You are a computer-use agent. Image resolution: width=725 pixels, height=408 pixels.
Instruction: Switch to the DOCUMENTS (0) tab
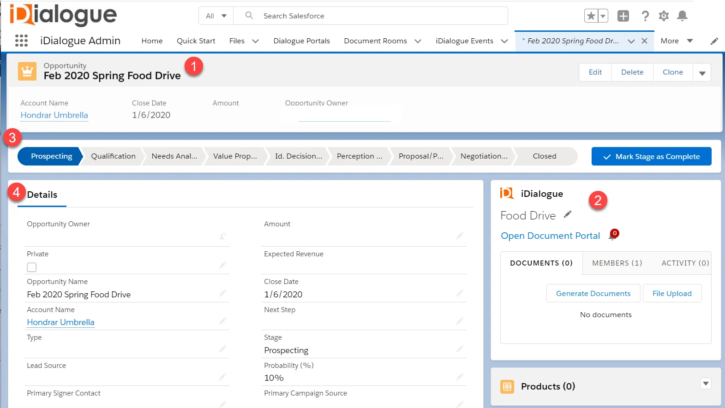click(x=541, y=263)
